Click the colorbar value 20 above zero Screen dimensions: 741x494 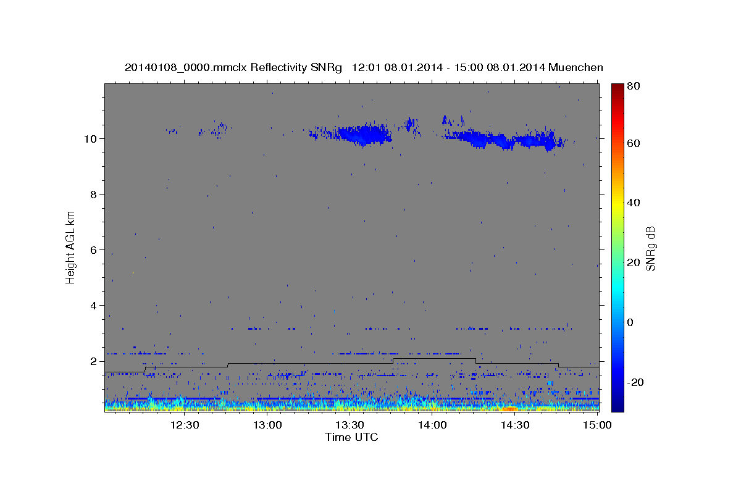click(634, 262)
